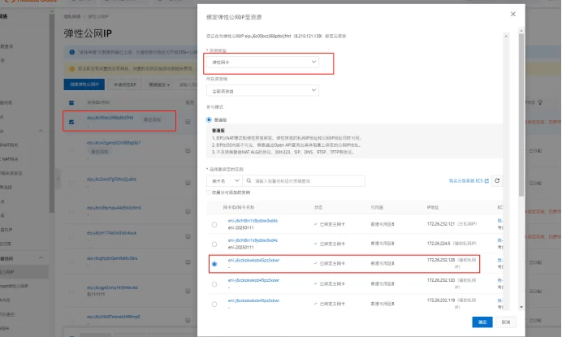Open the 购买云服务器 ECS link
This screenshot has width=562, height=337.
coord(466,181)
